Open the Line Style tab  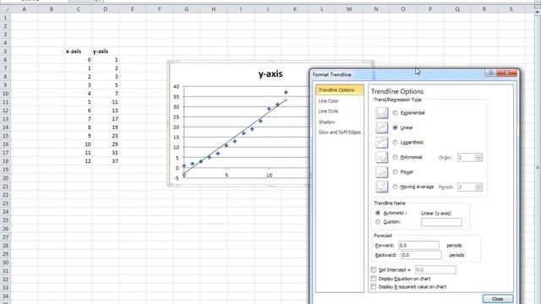(329, 111)
